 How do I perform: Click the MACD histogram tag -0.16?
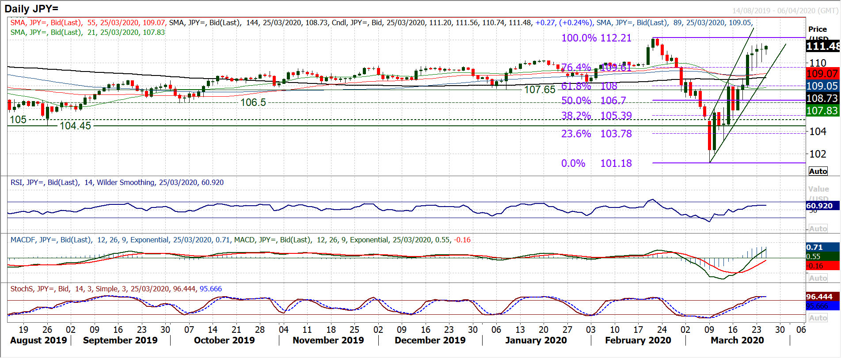tap(822, 266)
